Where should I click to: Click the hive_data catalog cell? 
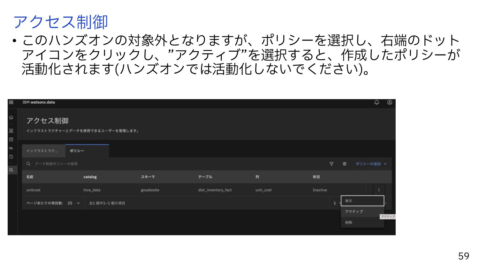[92, 190]
